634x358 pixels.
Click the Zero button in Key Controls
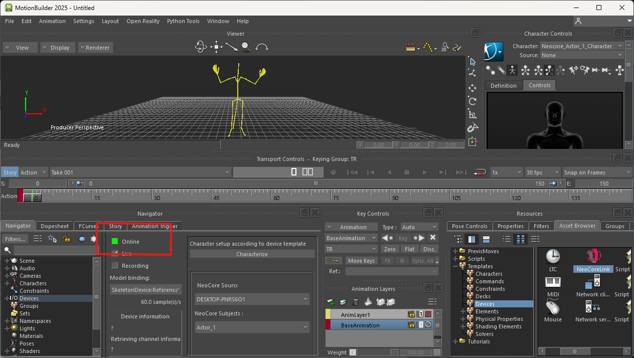pos(390,249)
